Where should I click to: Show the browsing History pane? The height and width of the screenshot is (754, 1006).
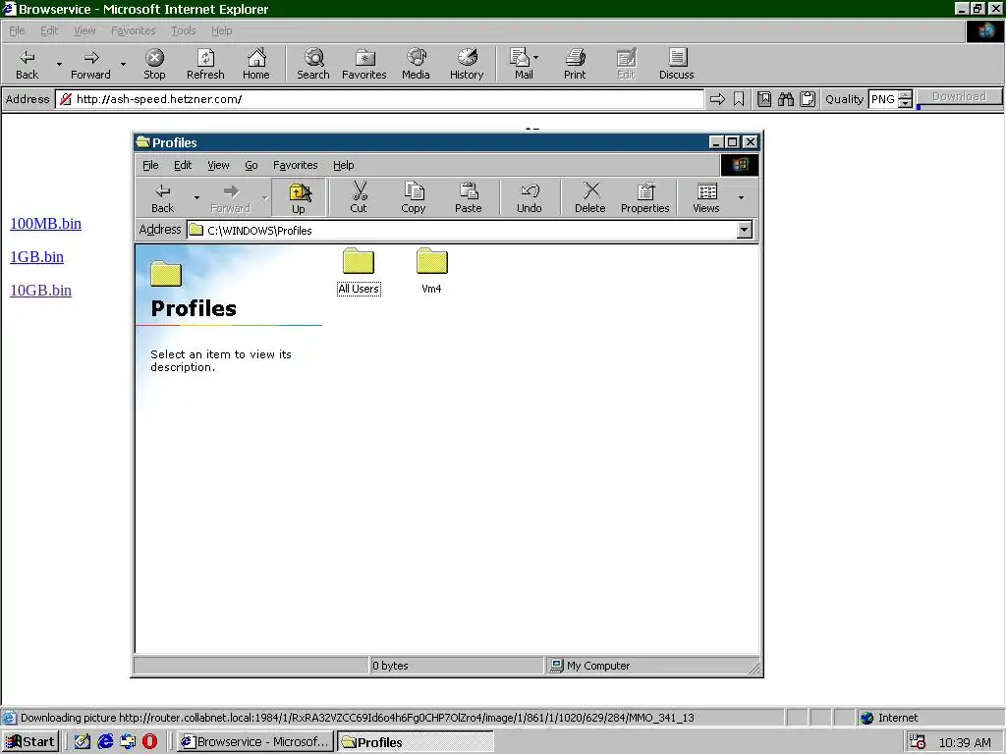pos(467,64)
